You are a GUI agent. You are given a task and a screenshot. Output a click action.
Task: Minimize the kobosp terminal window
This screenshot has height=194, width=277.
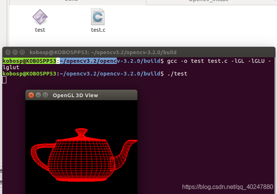(15, 52)
